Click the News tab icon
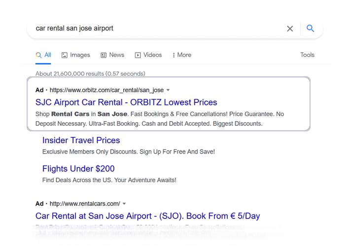353x252 pixels. click(104, 55)
